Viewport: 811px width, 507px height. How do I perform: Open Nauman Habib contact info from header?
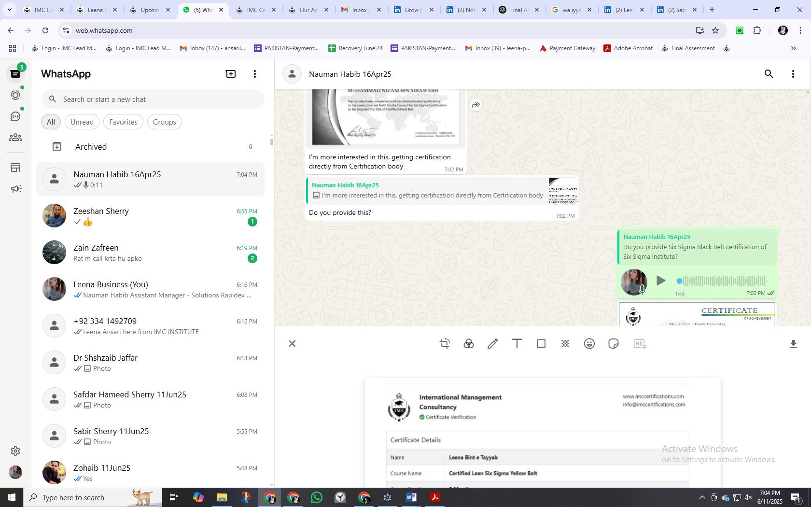tap(350, 74)
